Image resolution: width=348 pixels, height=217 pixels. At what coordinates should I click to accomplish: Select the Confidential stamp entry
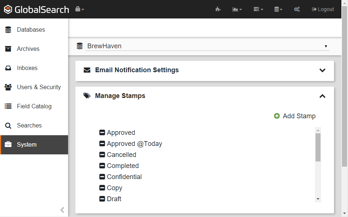point(124,177)
